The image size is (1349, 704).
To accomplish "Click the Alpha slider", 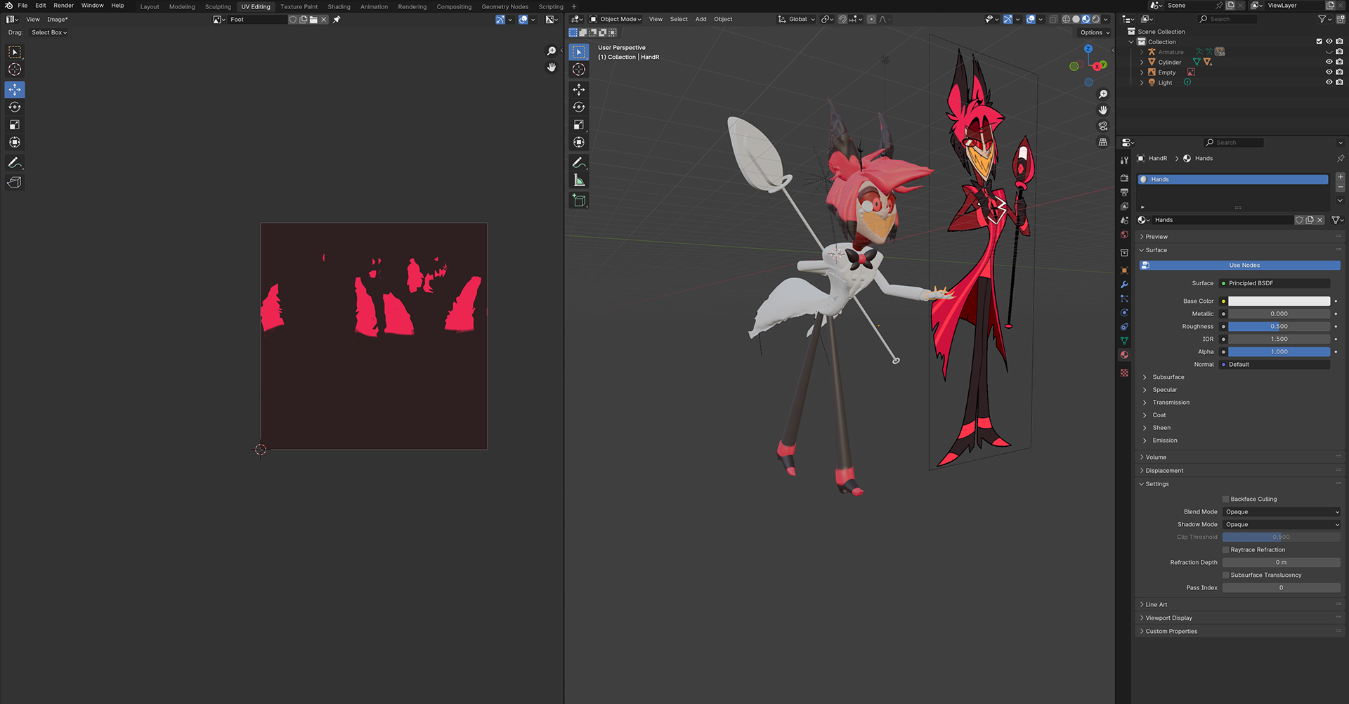I will 1279,352.
